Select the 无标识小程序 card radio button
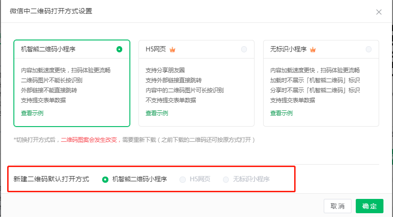The image size is (393, 217). tap(369, 49)
